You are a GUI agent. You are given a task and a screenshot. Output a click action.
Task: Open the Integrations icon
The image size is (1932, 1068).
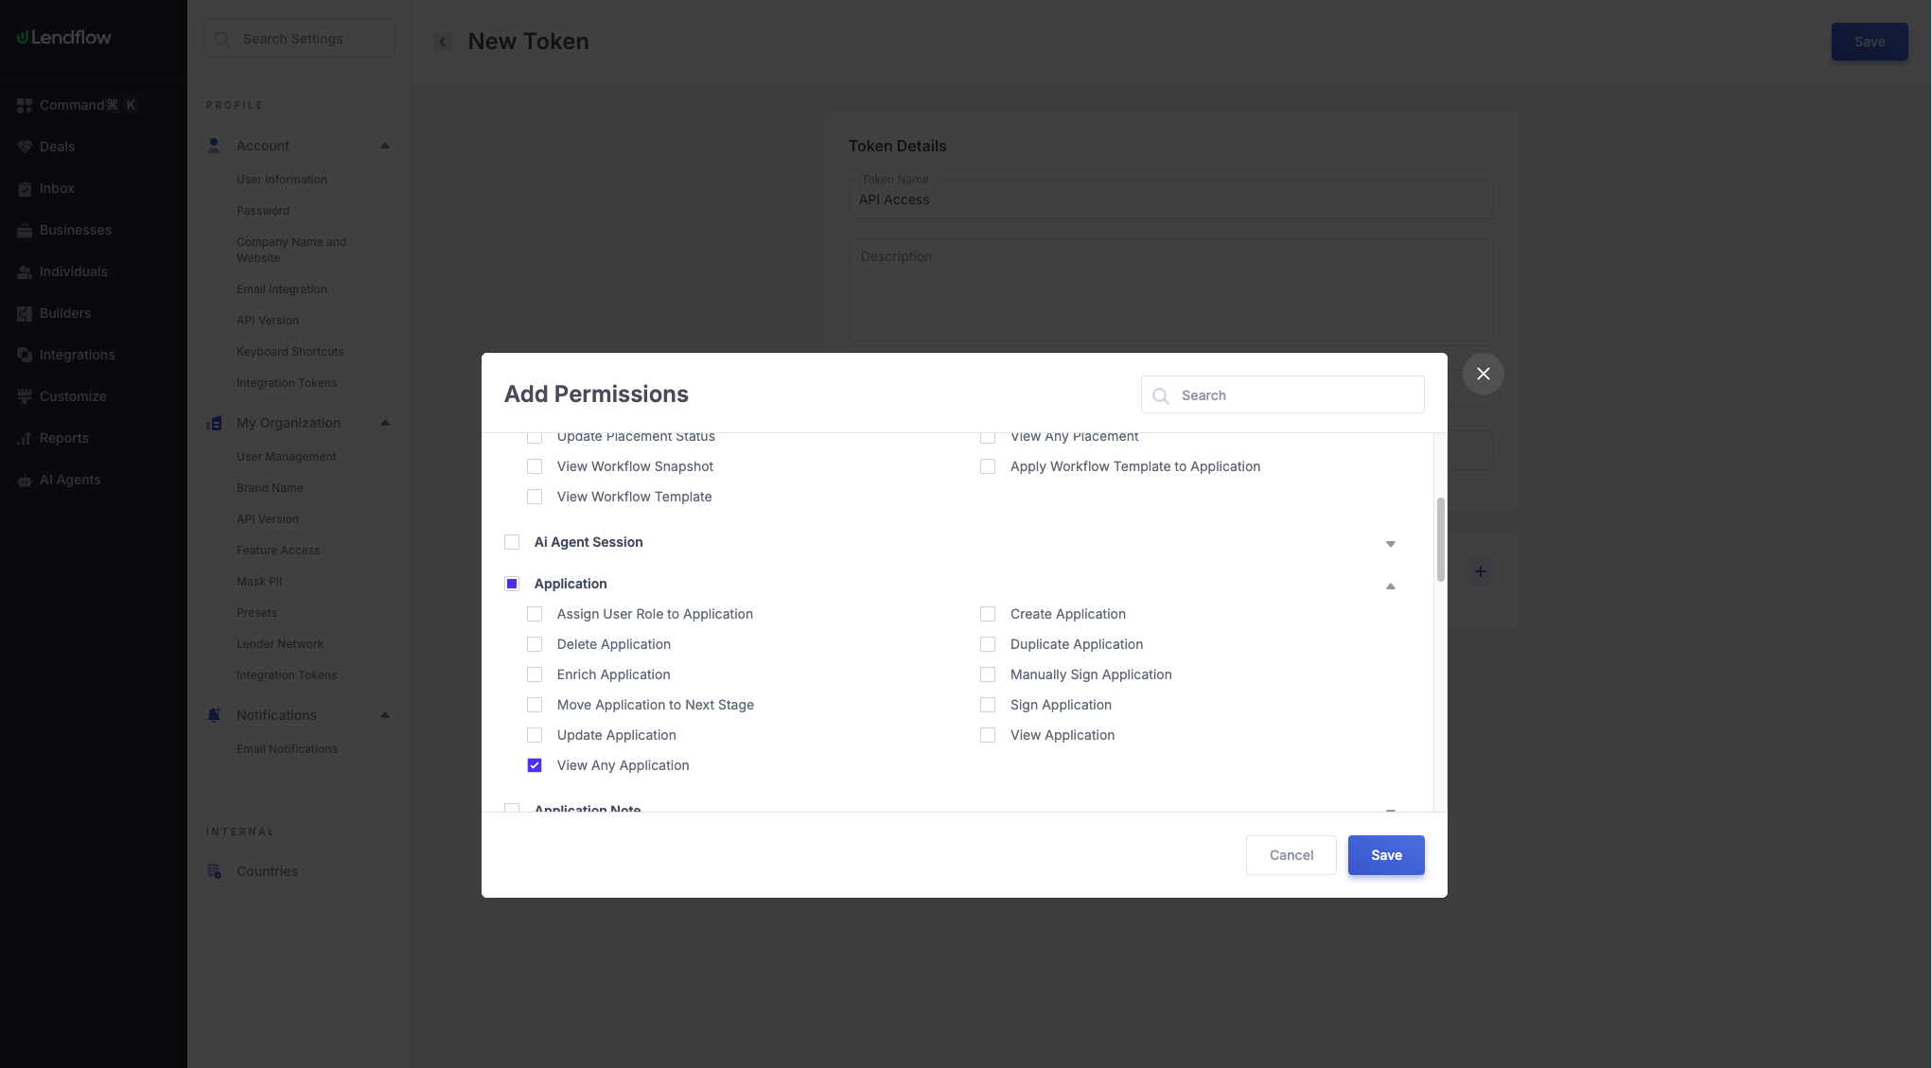point(25,355)
